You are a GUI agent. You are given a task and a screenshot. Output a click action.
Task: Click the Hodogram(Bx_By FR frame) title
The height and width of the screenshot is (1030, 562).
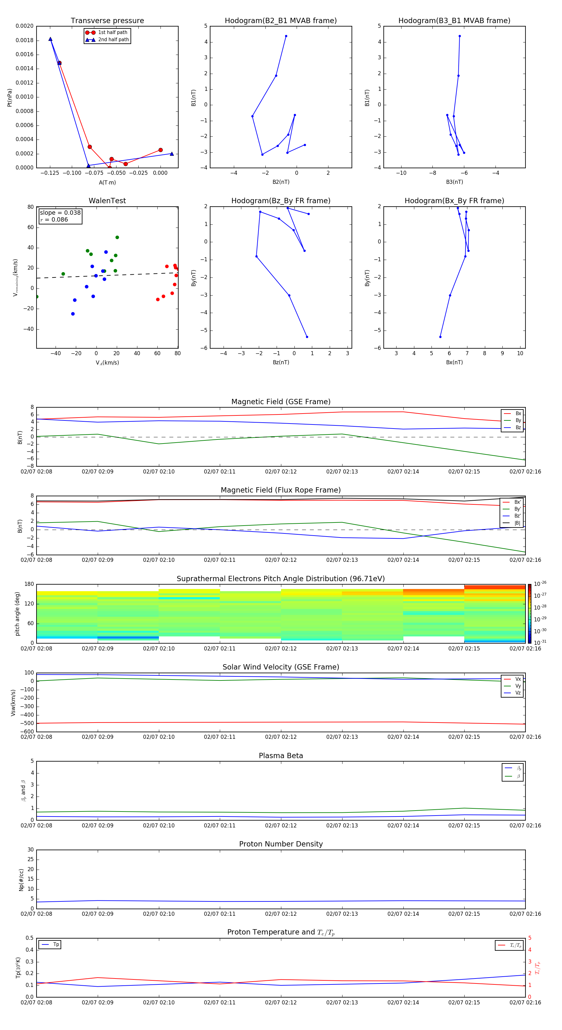point(454,201)
